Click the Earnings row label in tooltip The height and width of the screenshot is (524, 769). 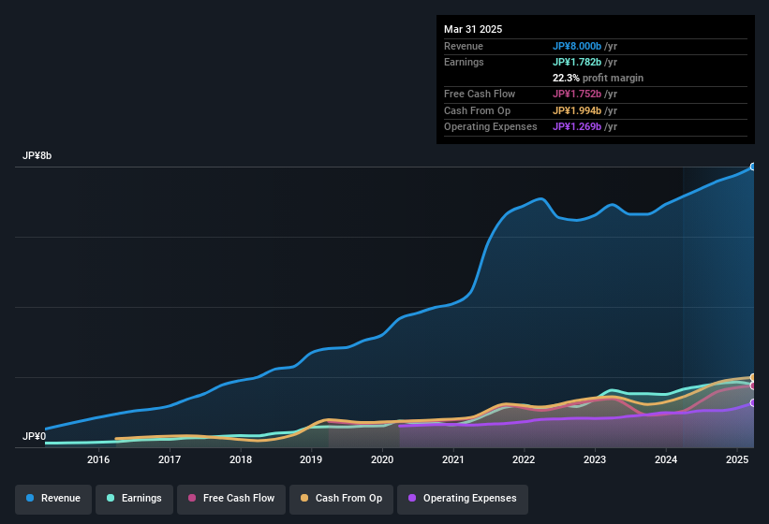(x=464, y=62)
